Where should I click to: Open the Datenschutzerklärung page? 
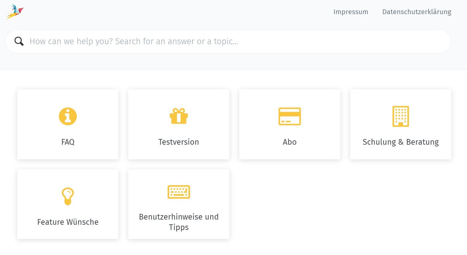416,12
